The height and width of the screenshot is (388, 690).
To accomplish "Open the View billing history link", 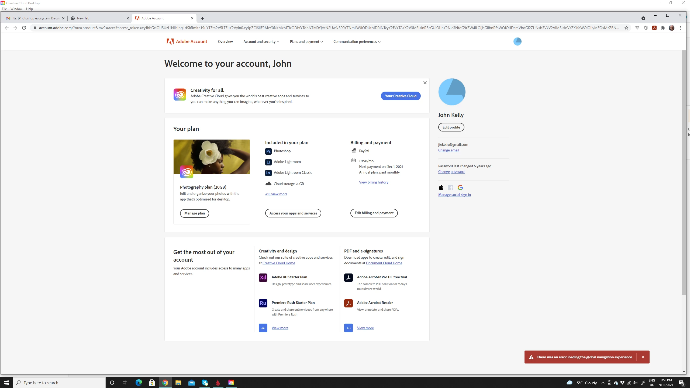I will [373, 182].
